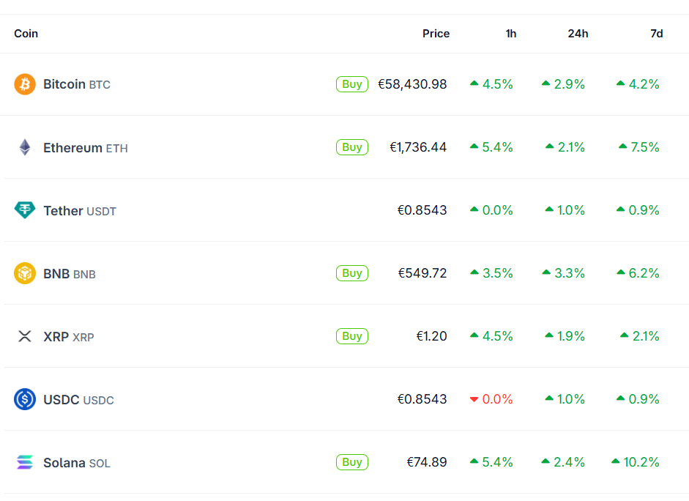Click the BNB yellow logo icon

(x=25, y=273)
